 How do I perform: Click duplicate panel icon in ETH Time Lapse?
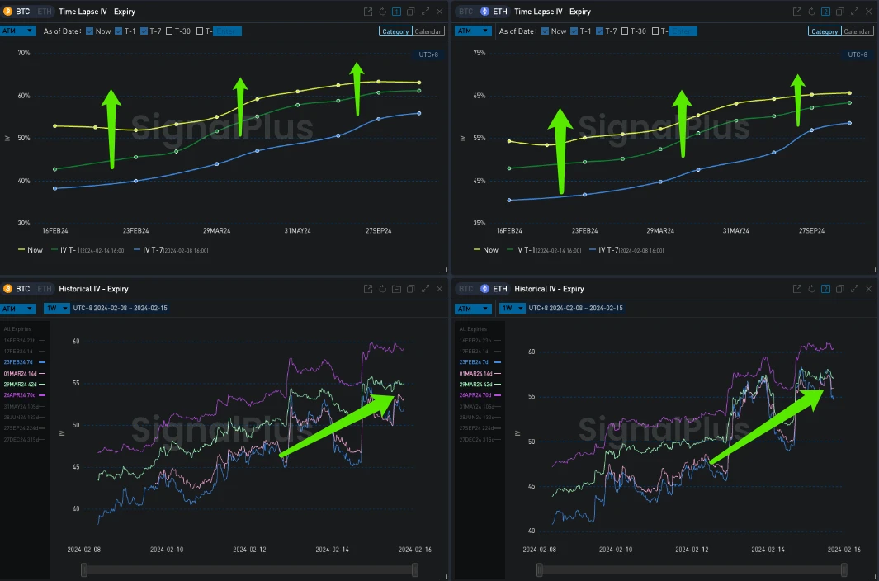tap(839, 12)
